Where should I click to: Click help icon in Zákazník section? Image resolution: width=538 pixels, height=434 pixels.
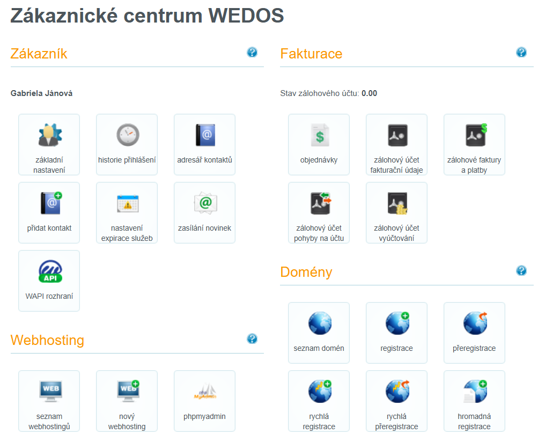point(252,52)
